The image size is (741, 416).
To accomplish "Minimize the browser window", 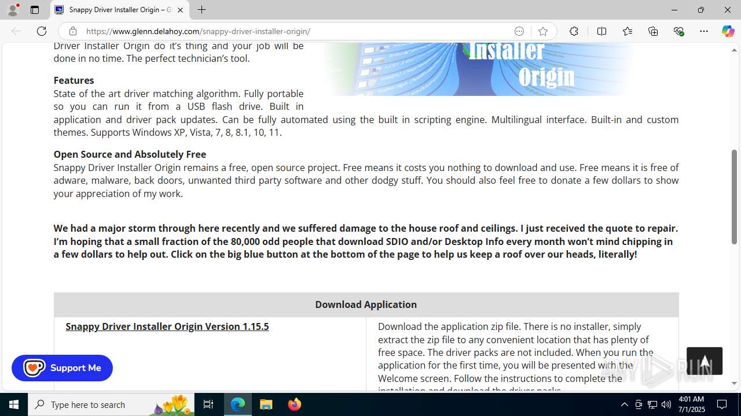I will tap(674, 10).
